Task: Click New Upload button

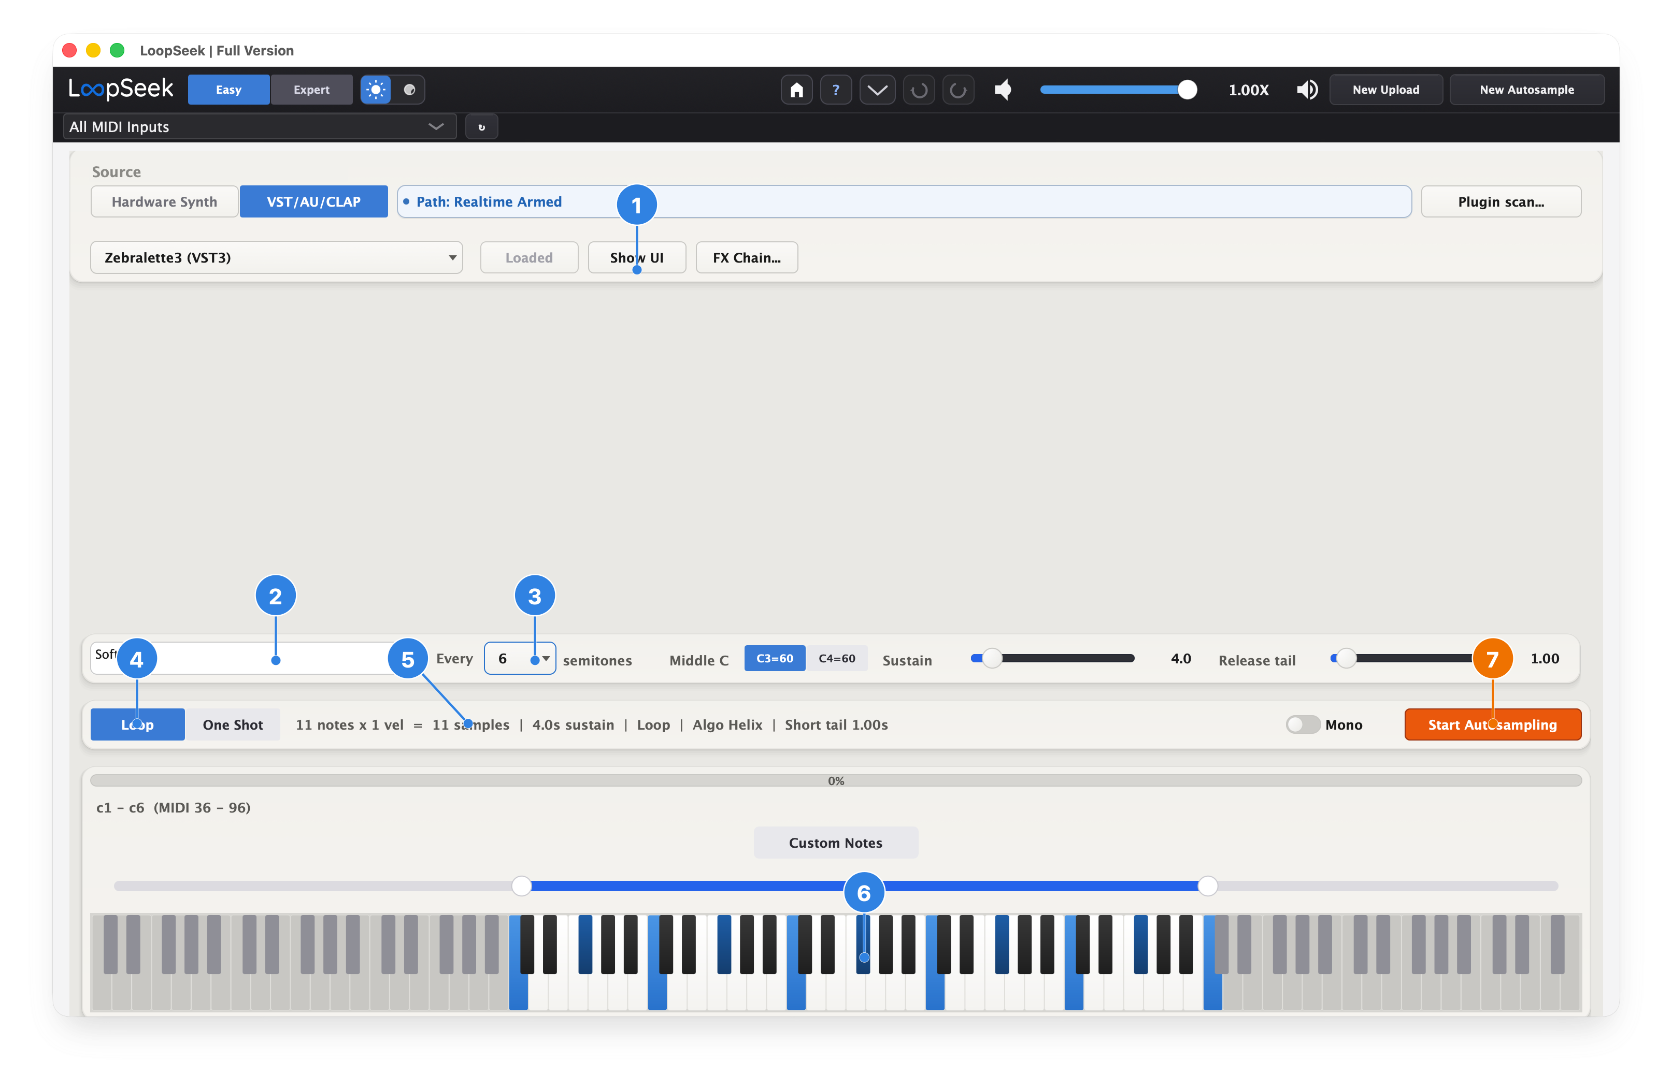Action: (1385, 90)
